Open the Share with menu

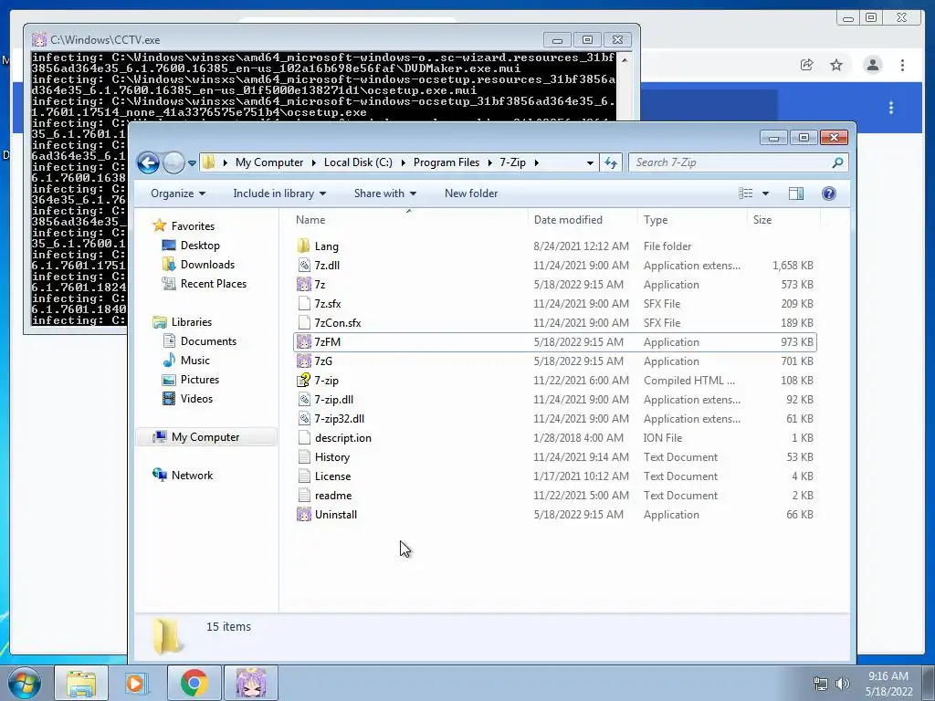[384, 194]
